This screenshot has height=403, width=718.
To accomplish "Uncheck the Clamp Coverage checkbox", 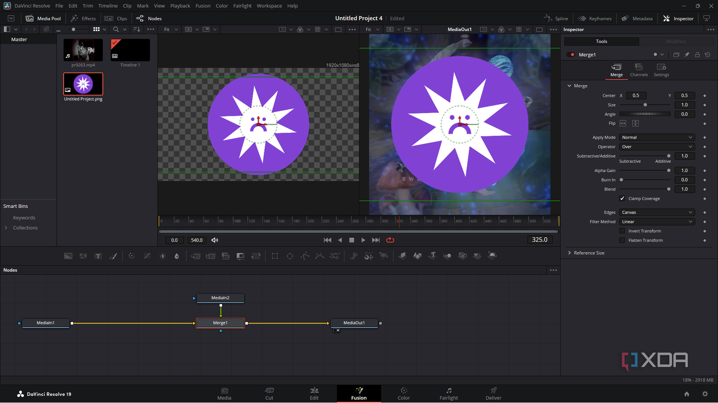I will 622,199.
